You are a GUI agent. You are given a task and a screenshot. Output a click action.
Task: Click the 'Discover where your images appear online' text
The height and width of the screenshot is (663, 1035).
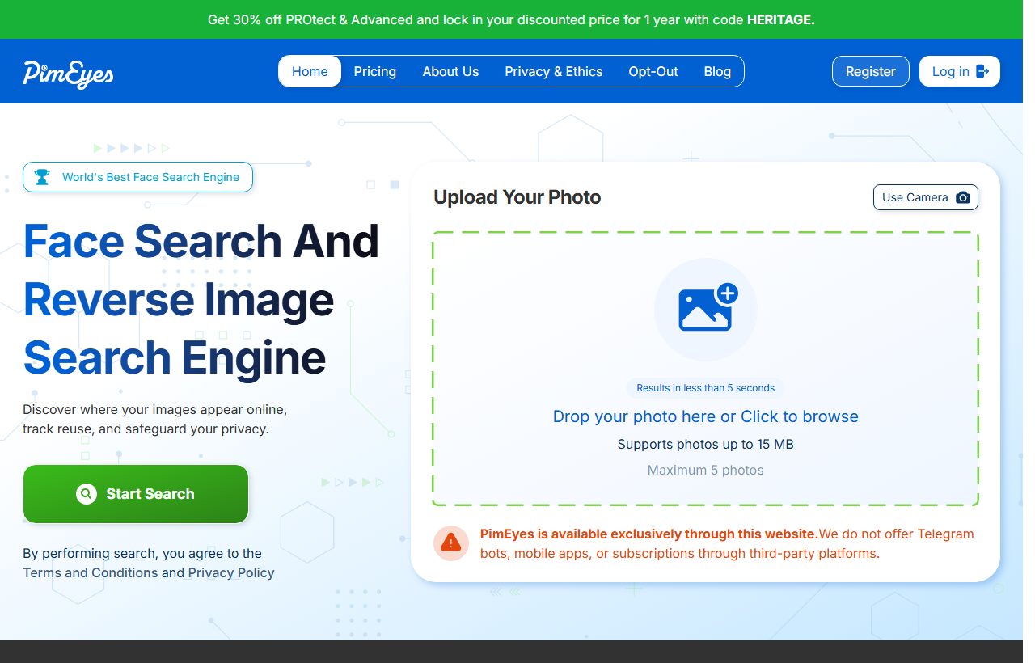155,419
